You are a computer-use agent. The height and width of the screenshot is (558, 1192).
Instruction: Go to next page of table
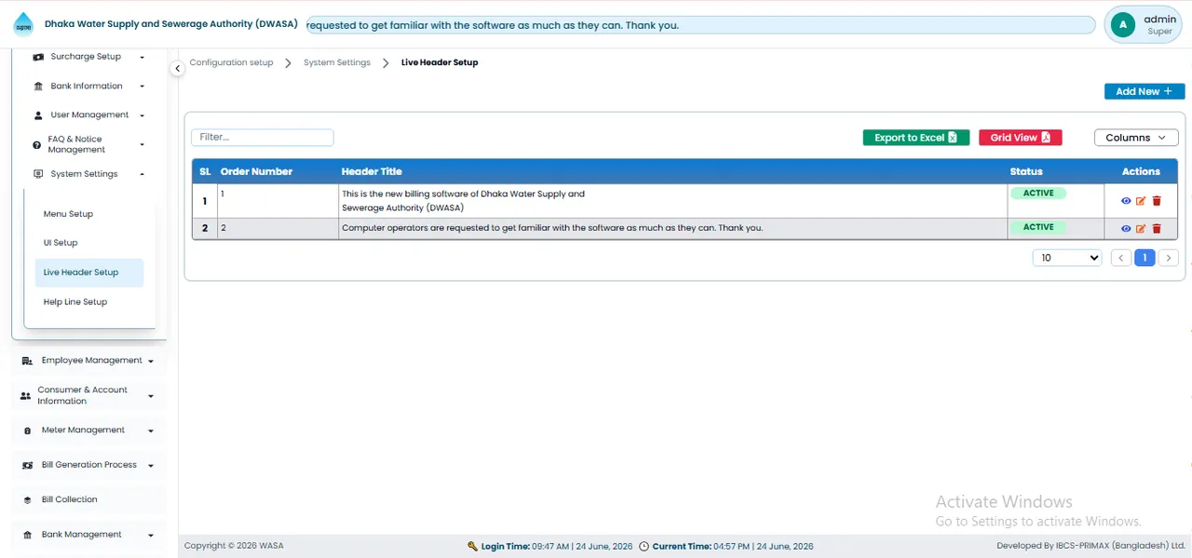point(1169,258)
